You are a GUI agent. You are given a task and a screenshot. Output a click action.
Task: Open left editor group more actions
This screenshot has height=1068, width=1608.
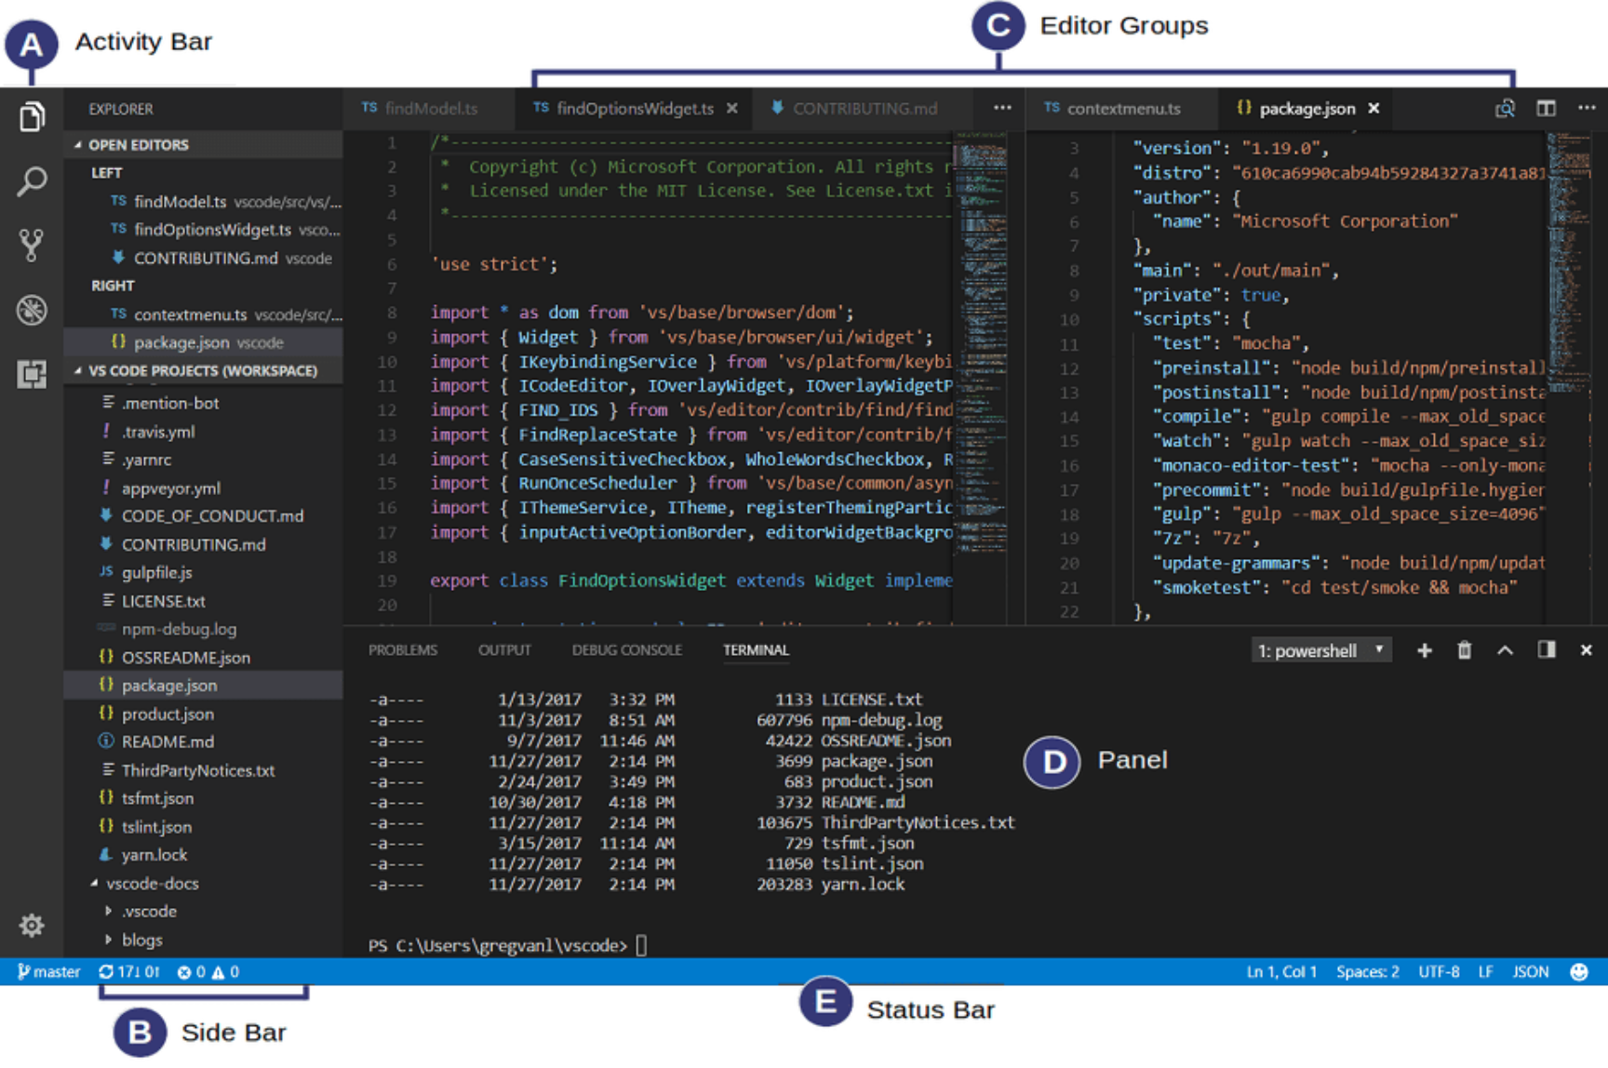point(1002,108)
